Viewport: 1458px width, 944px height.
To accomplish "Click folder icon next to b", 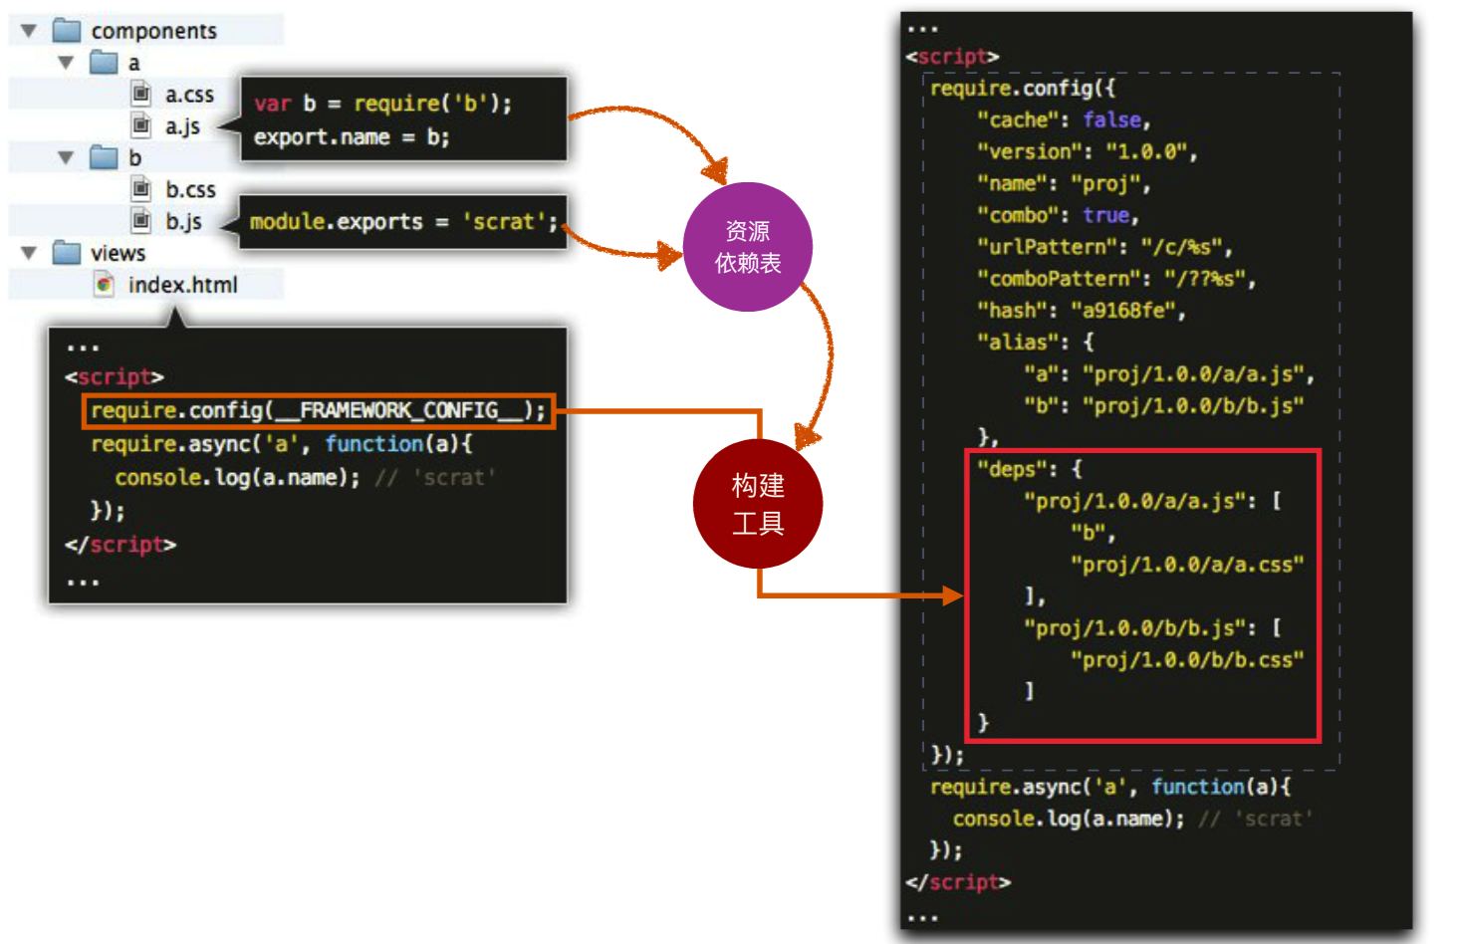I will 104,157.
